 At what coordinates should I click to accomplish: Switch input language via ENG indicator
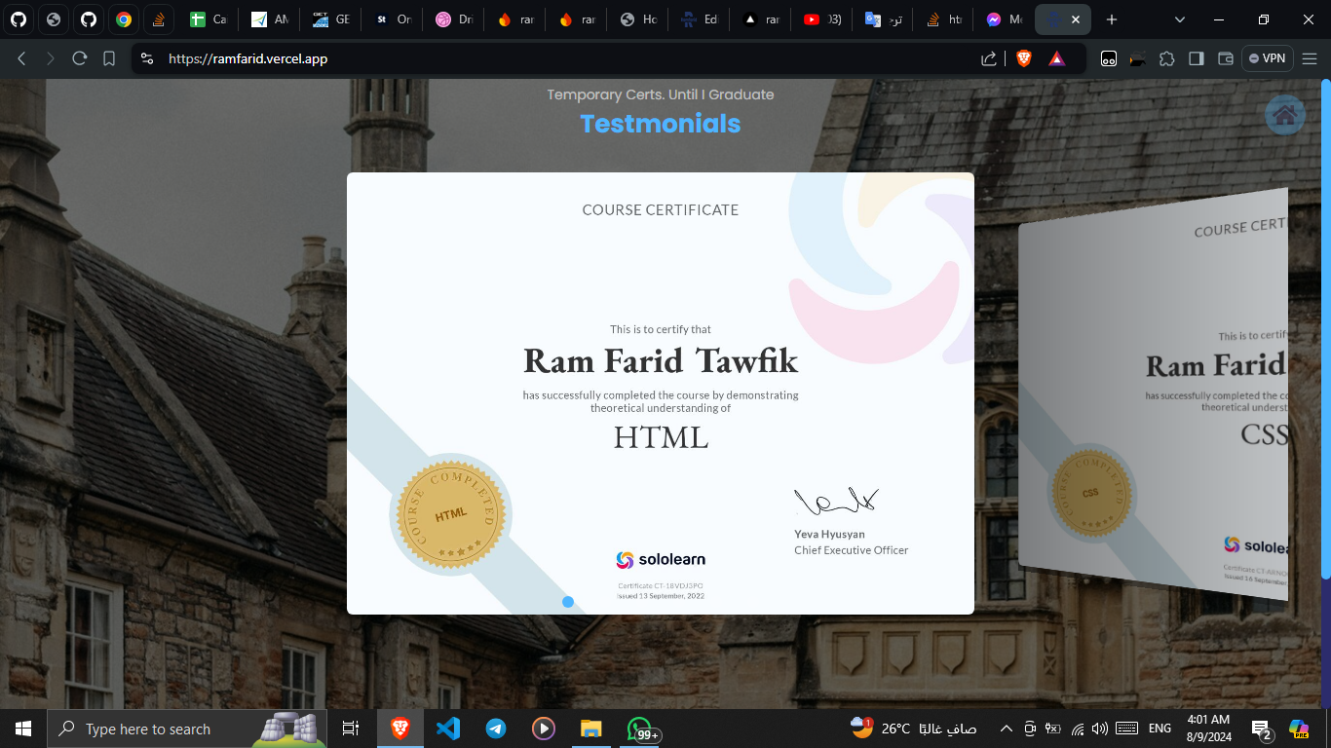point(1160,729)
